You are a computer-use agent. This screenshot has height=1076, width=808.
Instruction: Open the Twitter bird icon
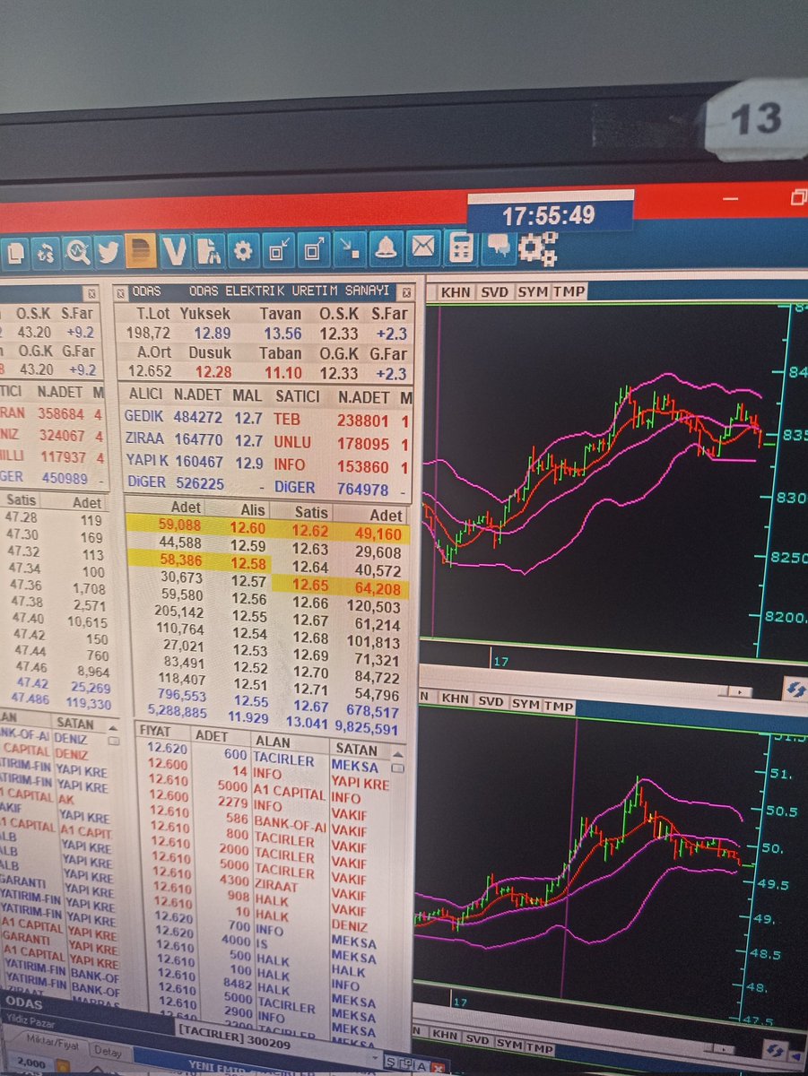(x=109, y=252)
